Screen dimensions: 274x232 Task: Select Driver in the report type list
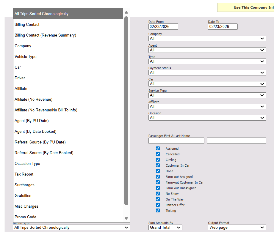[20, 78]
